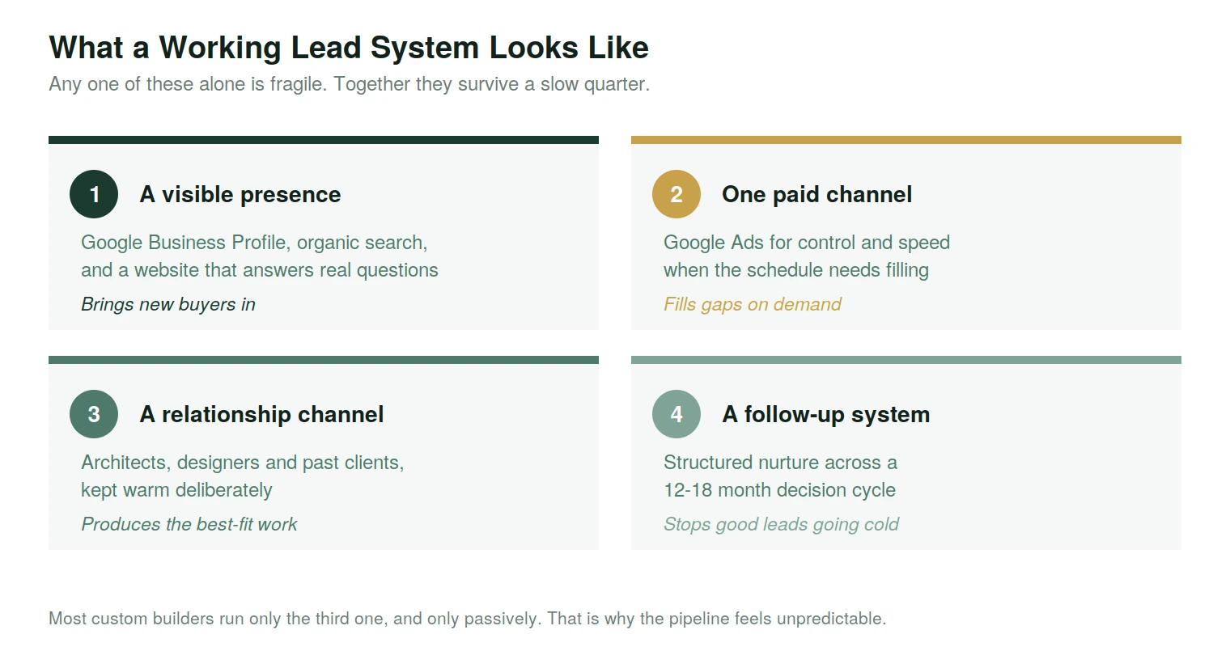The width and height of the screenshot is (1230, 647).
Task: Click the italic text 'Brings new buyers in'
Action: coord(168,304)
